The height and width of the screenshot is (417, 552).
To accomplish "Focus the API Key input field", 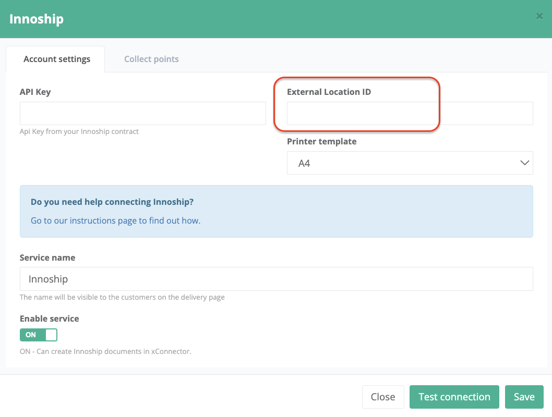I will [x=142, y=113].
